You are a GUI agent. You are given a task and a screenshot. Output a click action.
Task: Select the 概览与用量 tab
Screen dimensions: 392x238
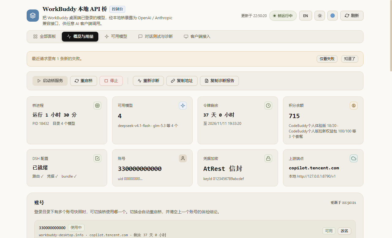point(80,37)
